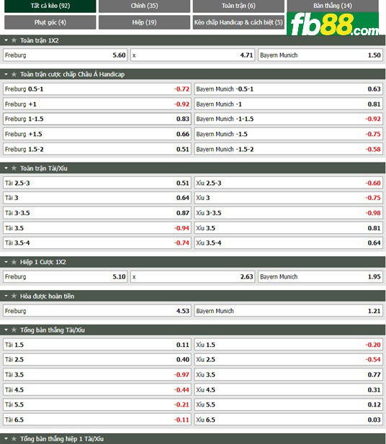Pick Tài 5.5 at -0.21
This screenshot has height=444, width=386.
point(97,404)
